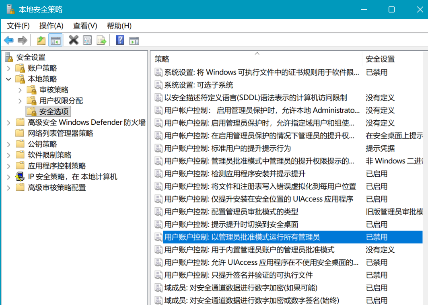Select 公钥策略 tree label
The width and height of the screenshot is (428, 305).
42,144
